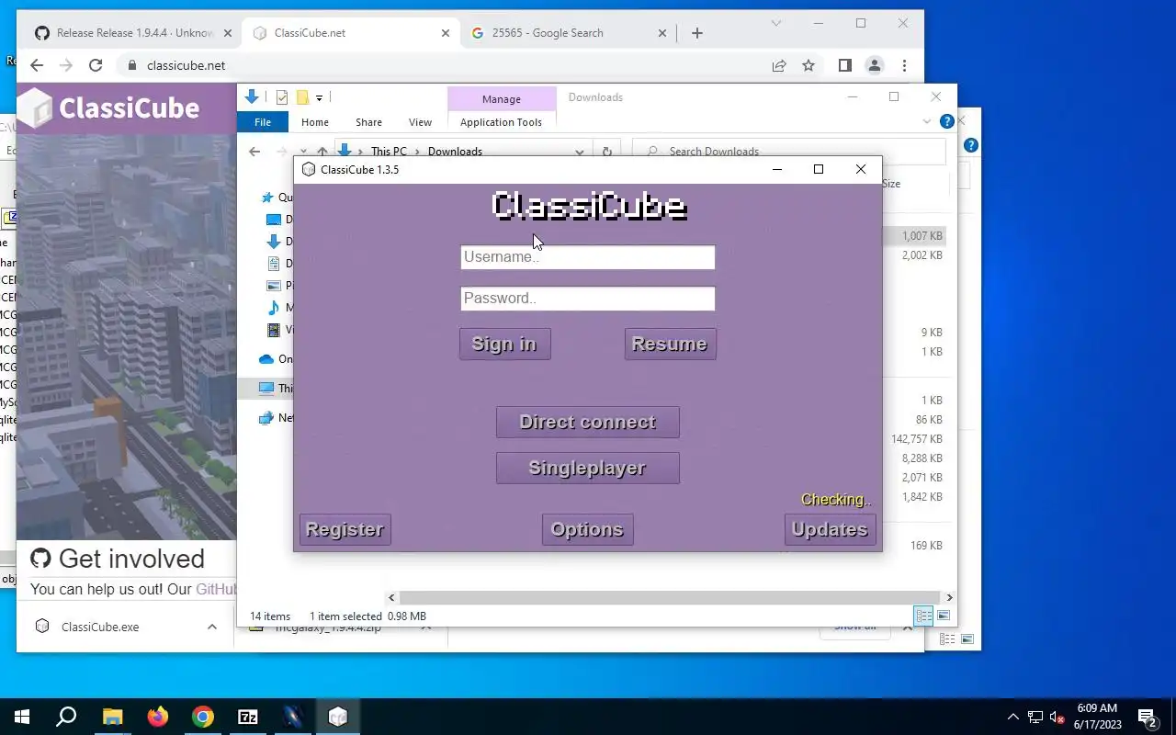Viewport: 1176px width, 735px height.
Task: Click the ClassiCube website logo
Action: click(109, 107)
